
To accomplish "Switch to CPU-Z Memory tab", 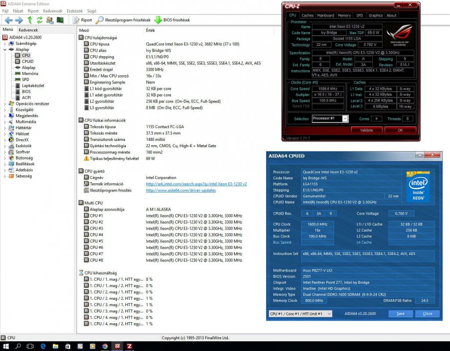I will tap(344, 16).
